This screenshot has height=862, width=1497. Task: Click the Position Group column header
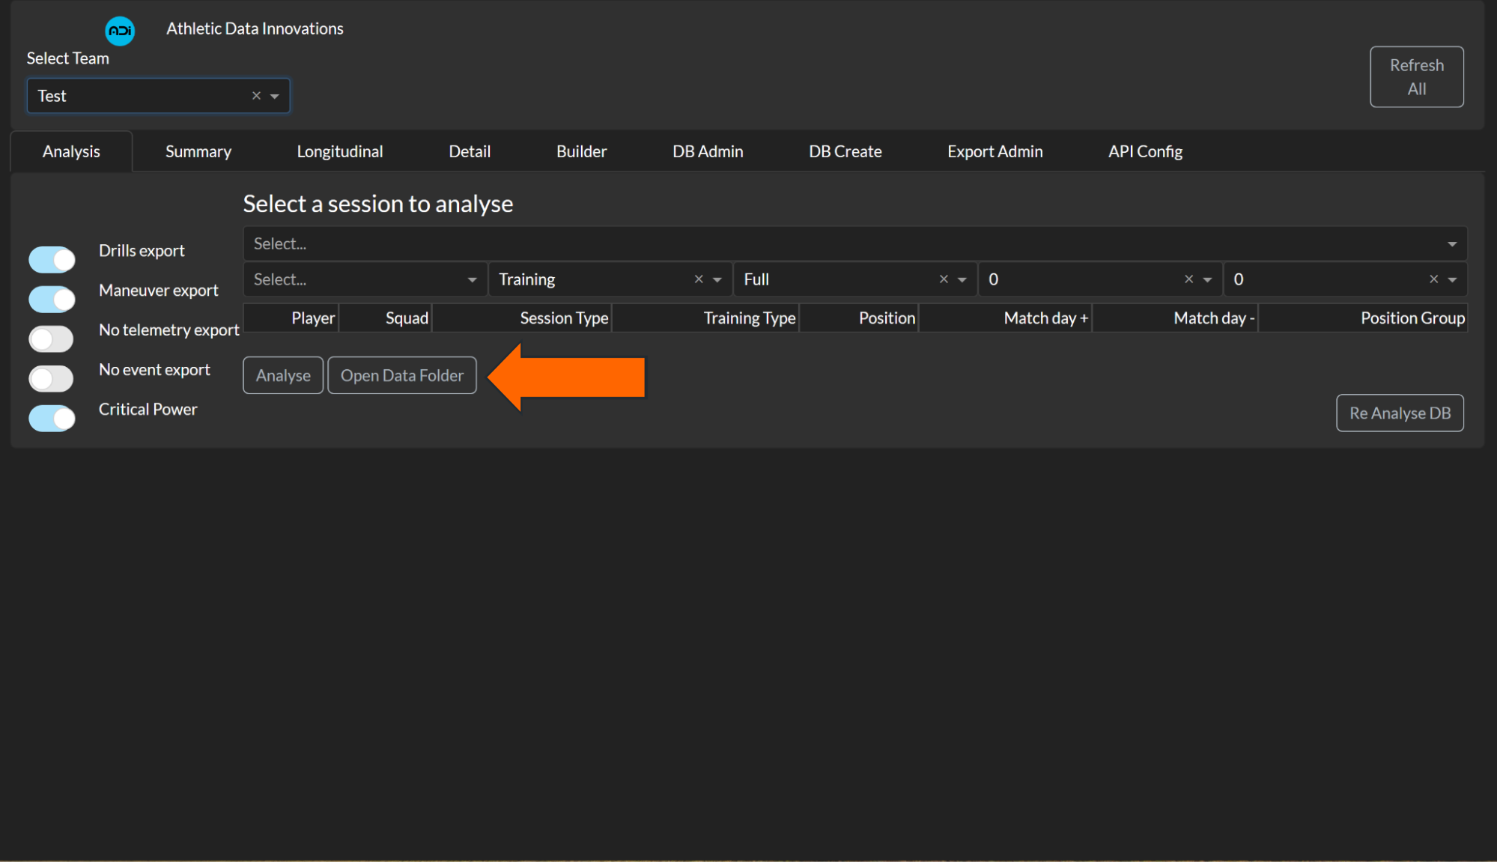[1363, 318]
